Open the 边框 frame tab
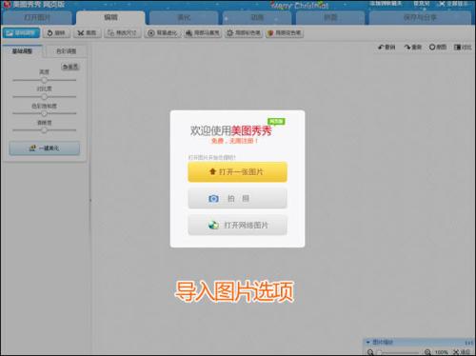Screen dimensions: 476x356 [x=257, y=18]
